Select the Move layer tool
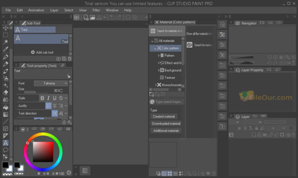Screen dimensions: 298x178 coord(6,28)
